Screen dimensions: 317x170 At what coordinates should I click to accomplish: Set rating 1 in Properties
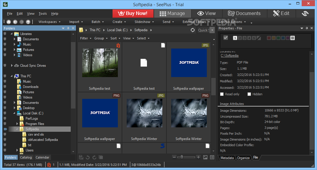(x=235, y=38)
